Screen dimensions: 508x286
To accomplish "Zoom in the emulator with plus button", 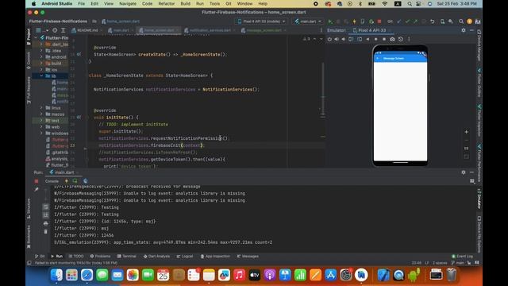I will click(466, 132).
